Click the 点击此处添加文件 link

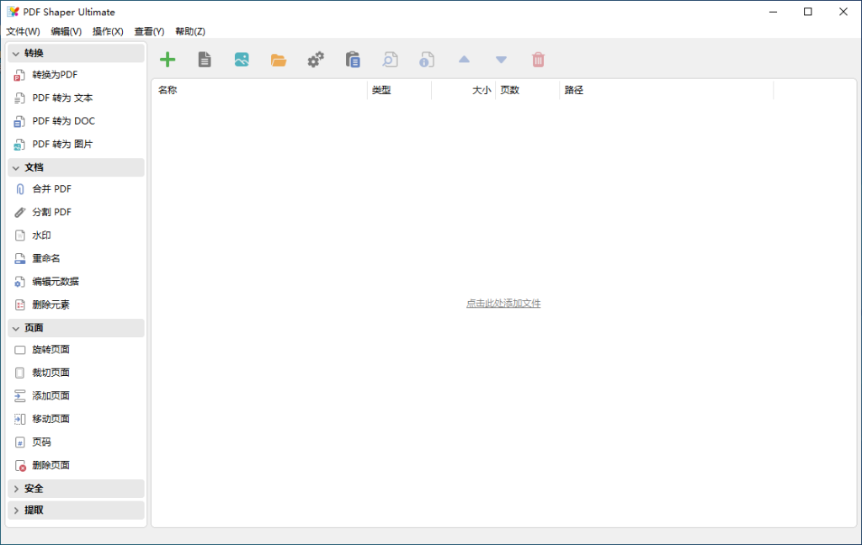pyautogui.click(x=503, y=304)
